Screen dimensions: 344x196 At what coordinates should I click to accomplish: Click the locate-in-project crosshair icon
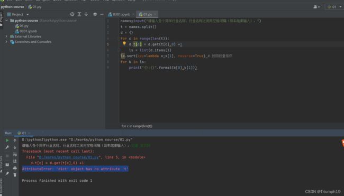coord(72,14)
